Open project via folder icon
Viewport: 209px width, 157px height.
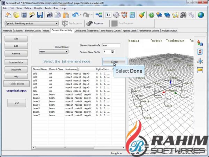pos(16,15)
